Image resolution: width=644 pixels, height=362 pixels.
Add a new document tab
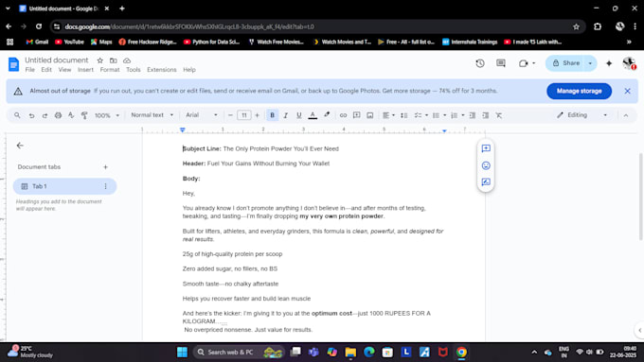click(x=105, y=167)
